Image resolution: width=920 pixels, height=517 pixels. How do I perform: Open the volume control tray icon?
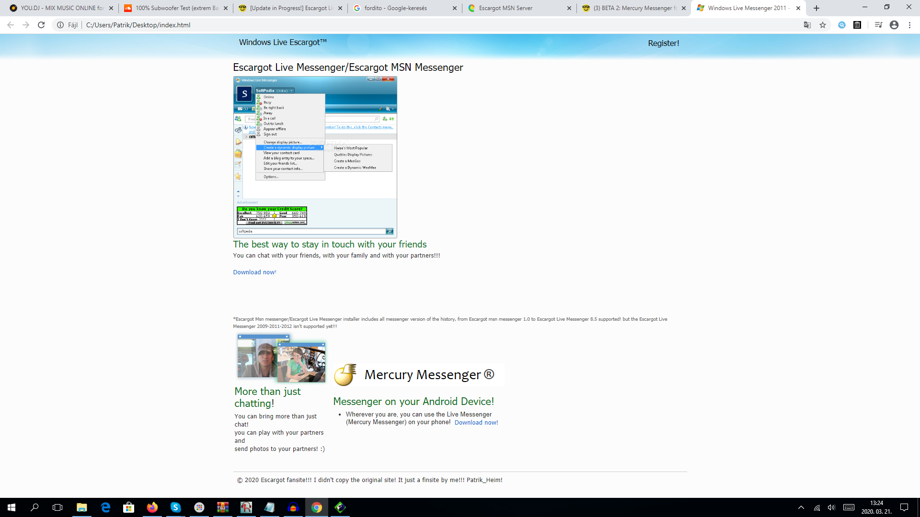[x=831, y=507]
